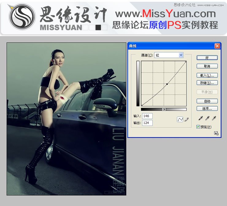This screenshot has width=227, height=206.
Task: Pick the gray point eyedropper
Action: [x=207, y=118]
